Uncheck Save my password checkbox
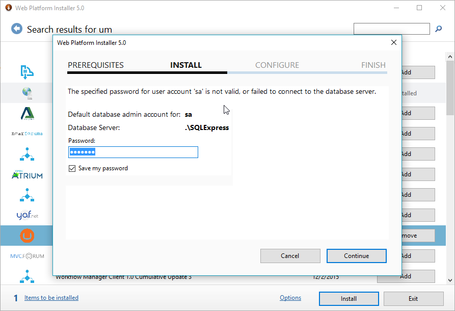The image size is (455, 311). [72, 168]
